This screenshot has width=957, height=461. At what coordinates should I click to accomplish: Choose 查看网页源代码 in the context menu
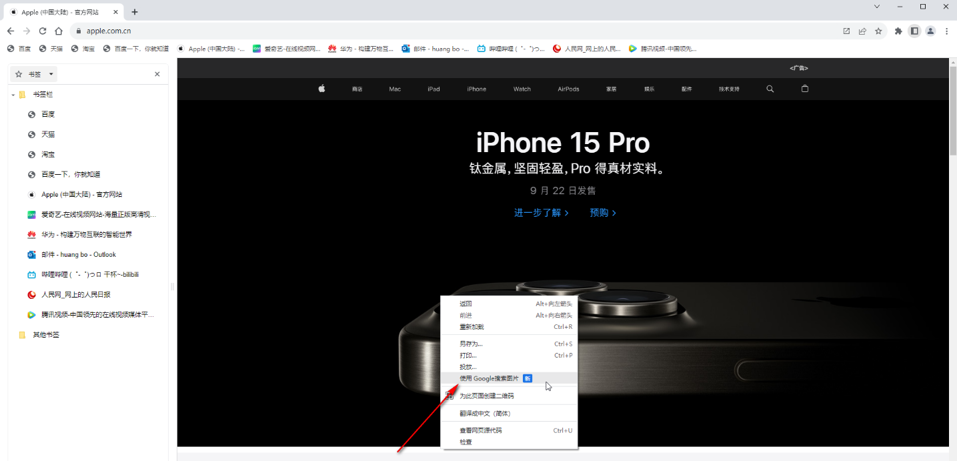pos(510,430)
